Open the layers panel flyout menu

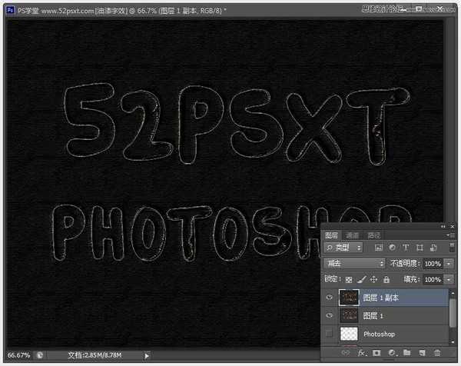449,235
